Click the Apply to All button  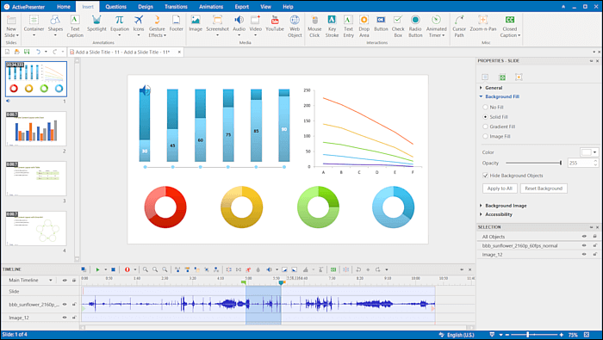tap(500, 189)
